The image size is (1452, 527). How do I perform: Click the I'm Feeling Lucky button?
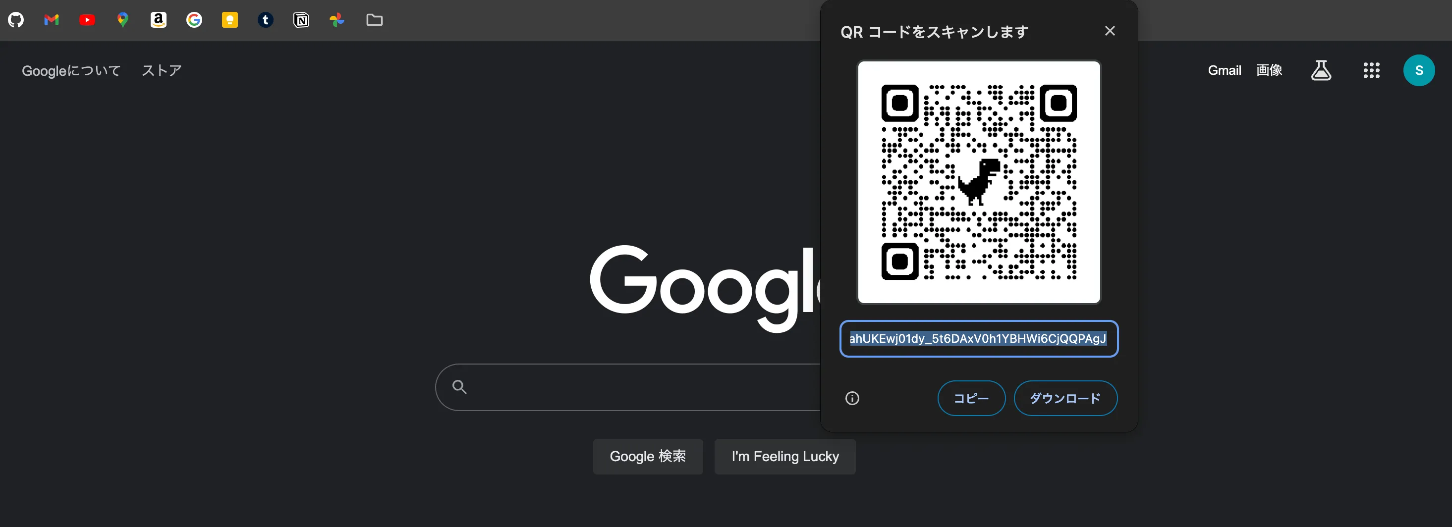coord(785,457)
